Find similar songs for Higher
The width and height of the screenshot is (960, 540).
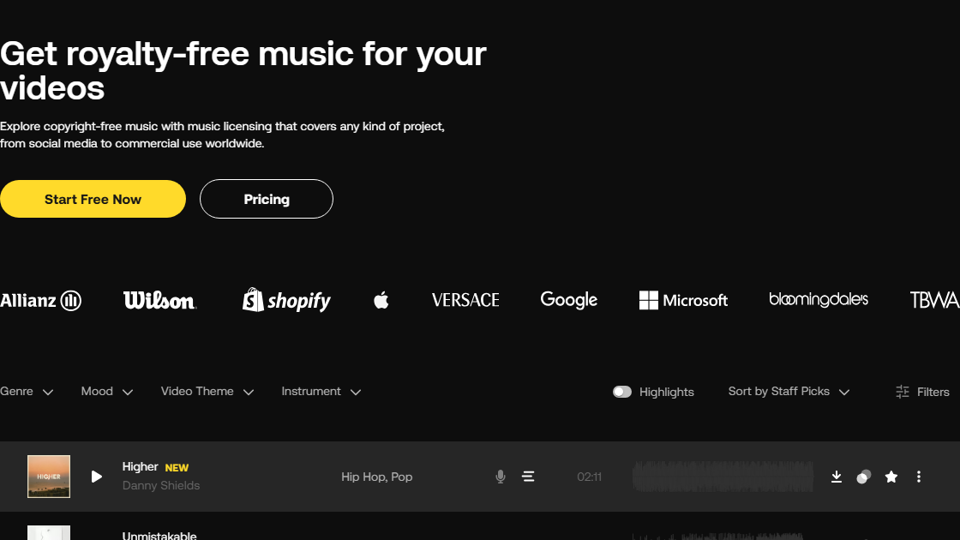coord(863,477)
